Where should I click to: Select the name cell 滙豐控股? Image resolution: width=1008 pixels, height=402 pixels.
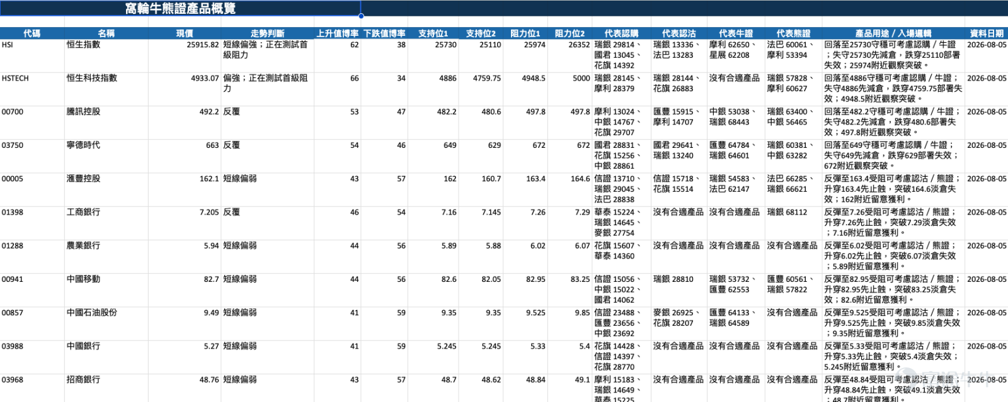[106, 189]
